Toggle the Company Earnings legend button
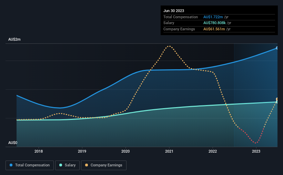 [104, 165]
